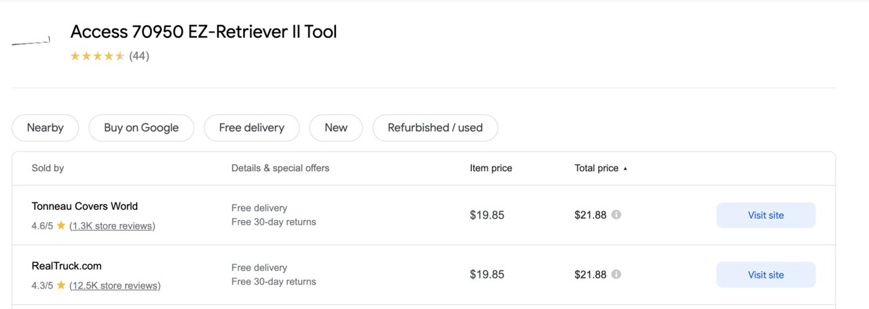This screenshot has width=869, height=309.
Task: Sort by Total price column header
Action: (597, 168)
